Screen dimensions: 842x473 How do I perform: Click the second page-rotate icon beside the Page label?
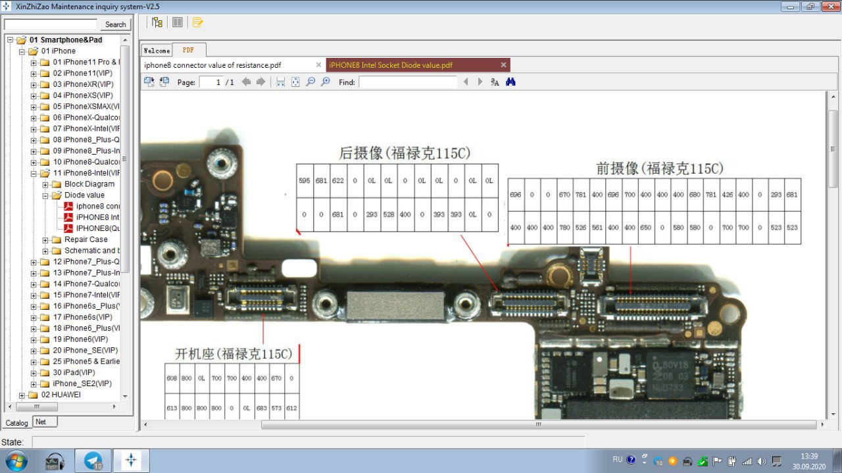(x=164, y=82)
